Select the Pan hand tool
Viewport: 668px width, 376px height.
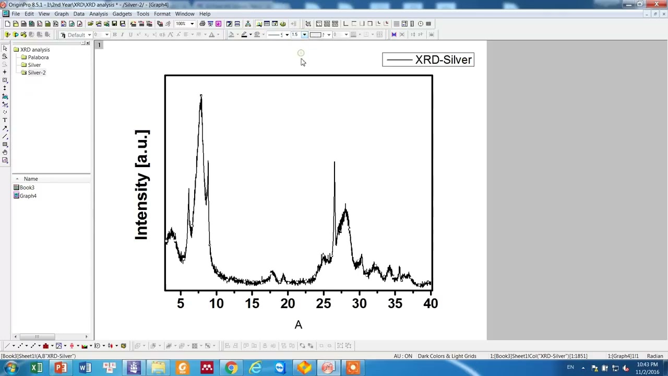click(x=5, y=152)
